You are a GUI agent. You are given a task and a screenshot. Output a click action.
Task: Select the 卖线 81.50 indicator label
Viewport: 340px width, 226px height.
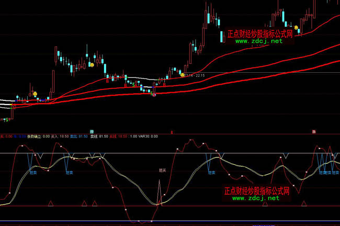pyautogui.click(x=99, y=136)
